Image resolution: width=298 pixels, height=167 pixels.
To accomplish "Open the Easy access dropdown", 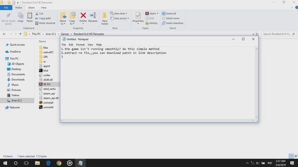I will 120,19.
